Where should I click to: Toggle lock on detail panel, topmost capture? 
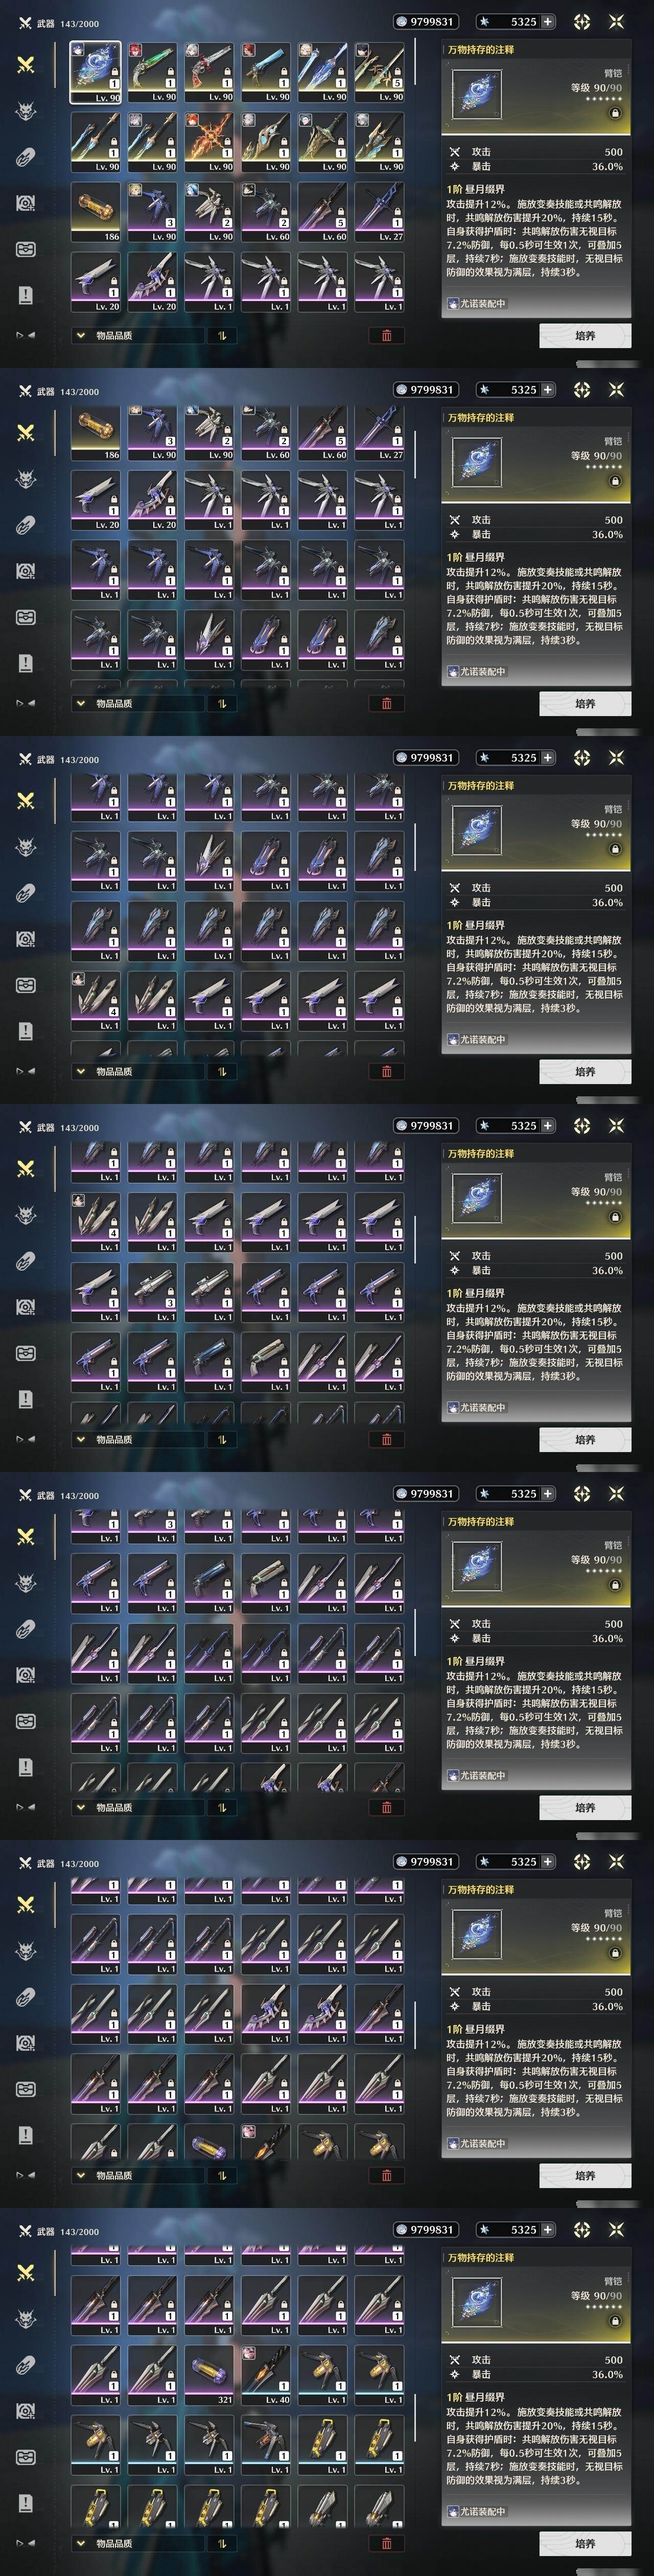coord(615,113)
